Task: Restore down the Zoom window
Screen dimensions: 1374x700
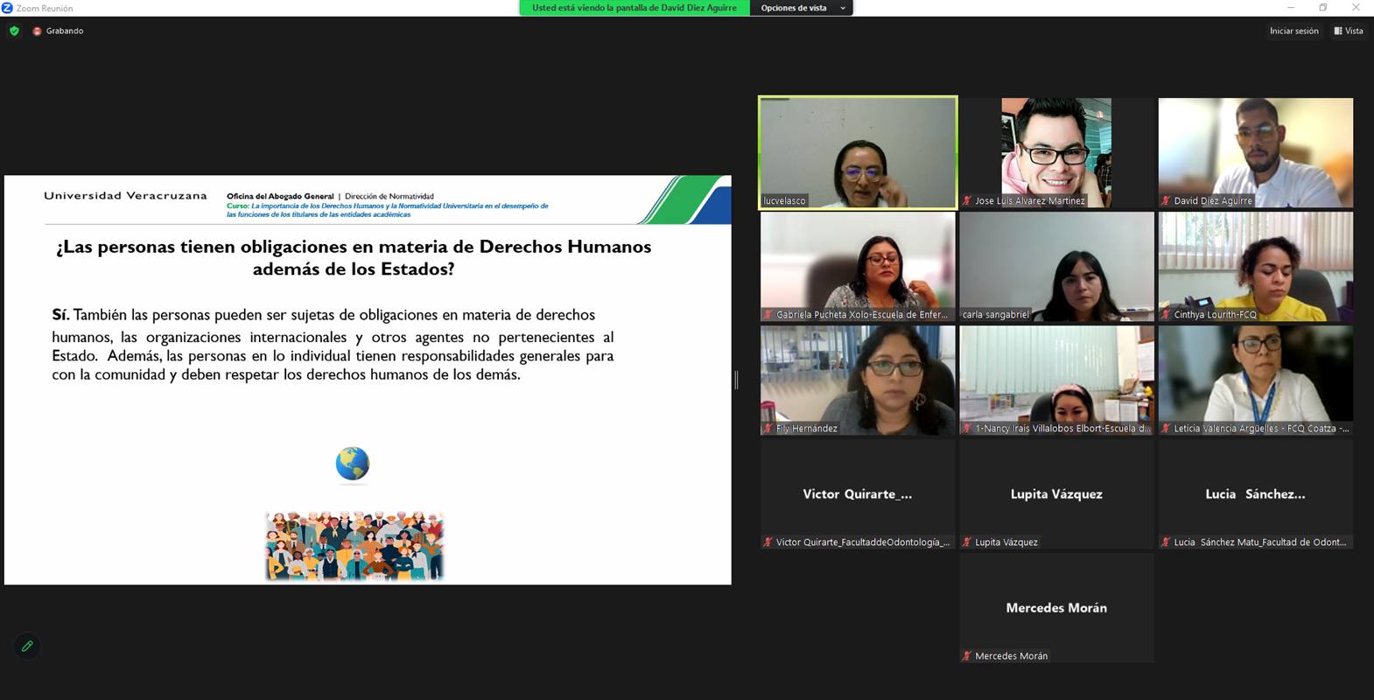Action: coord(1322,8)
